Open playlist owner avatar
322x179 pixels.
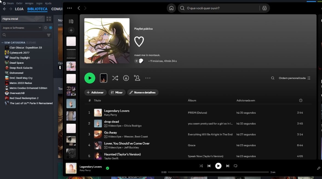(x=141, y=61)
